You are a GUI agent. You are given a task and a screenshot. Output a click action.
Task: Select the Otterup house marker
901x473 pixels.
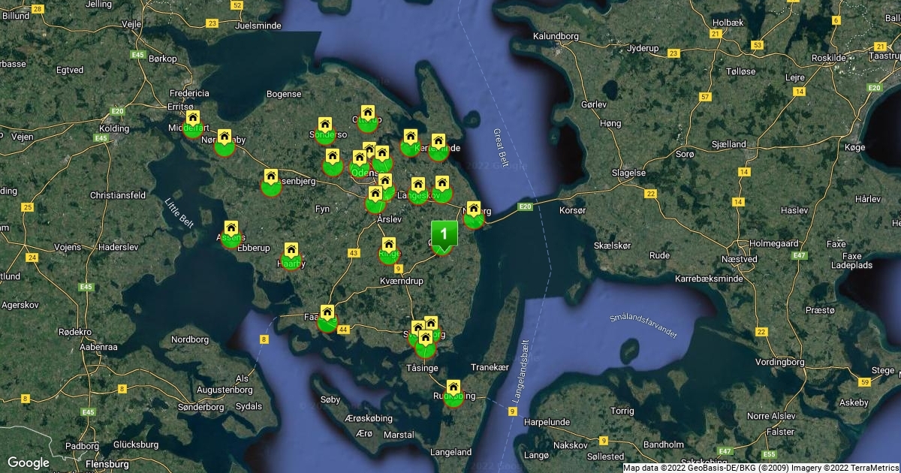(367, 114)
